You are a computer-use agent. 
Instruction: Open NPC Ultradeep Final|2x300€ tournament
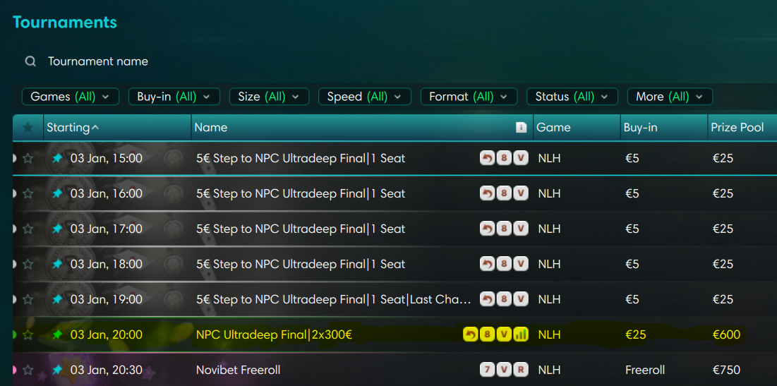pos(273,334)
